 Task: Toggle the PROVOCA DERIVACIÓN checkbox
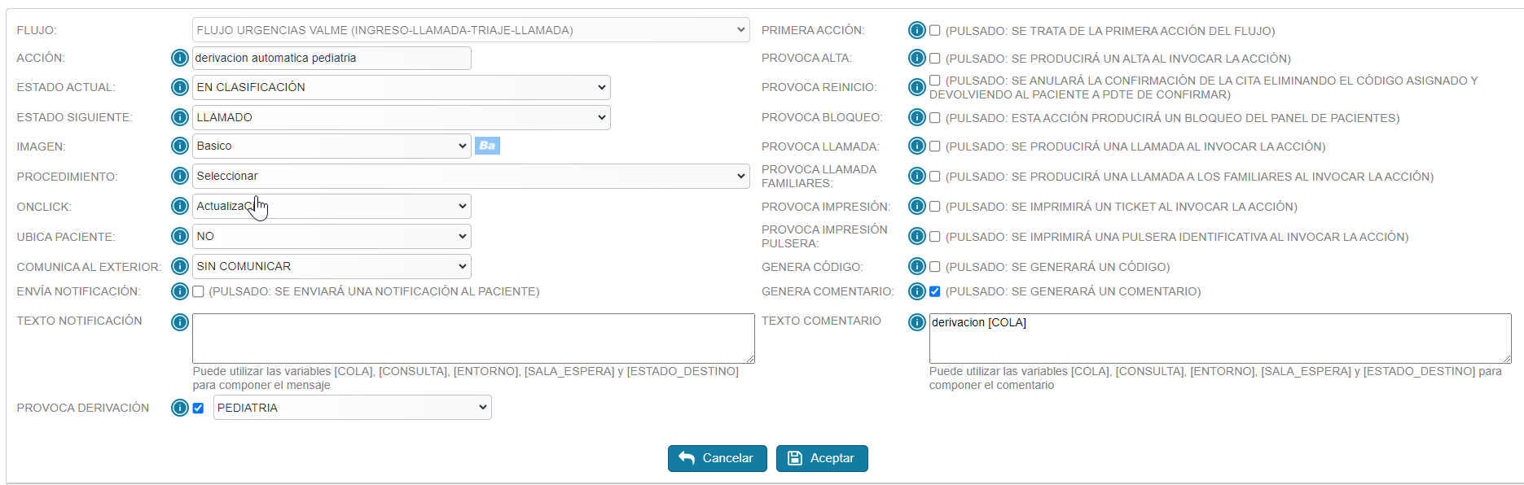[198, 408]
